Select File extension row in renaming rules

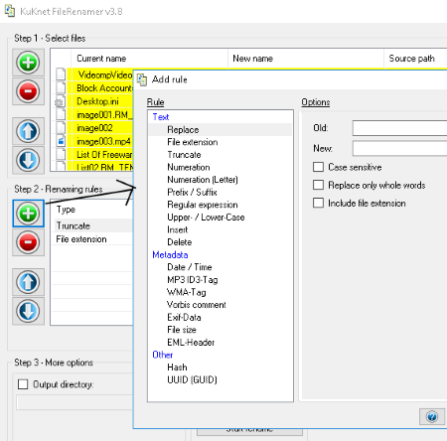click(x=92, y=239)
